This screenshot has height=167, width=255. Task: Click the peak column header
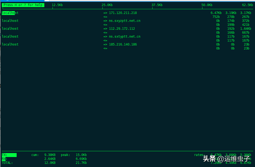point(65,155)
